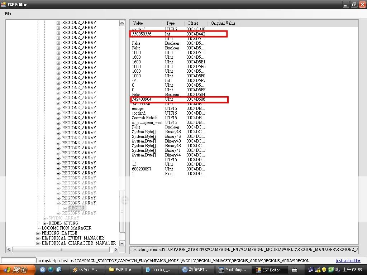Select the 350850336 Int value row
This screenshot has height=275, width=367.
pyautogui.click(x=178, y=34)
